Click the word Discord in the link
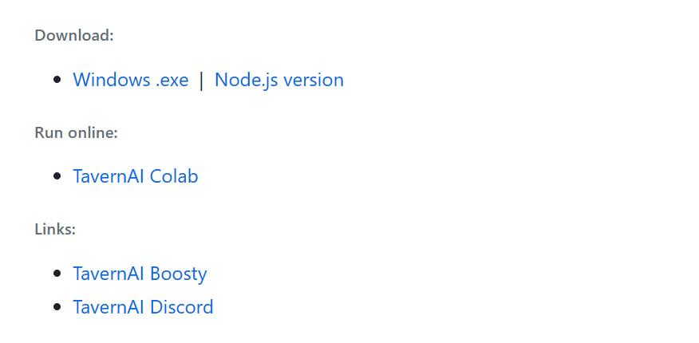The width and height of the screenshot is (699, 343). tap(181, 307)
